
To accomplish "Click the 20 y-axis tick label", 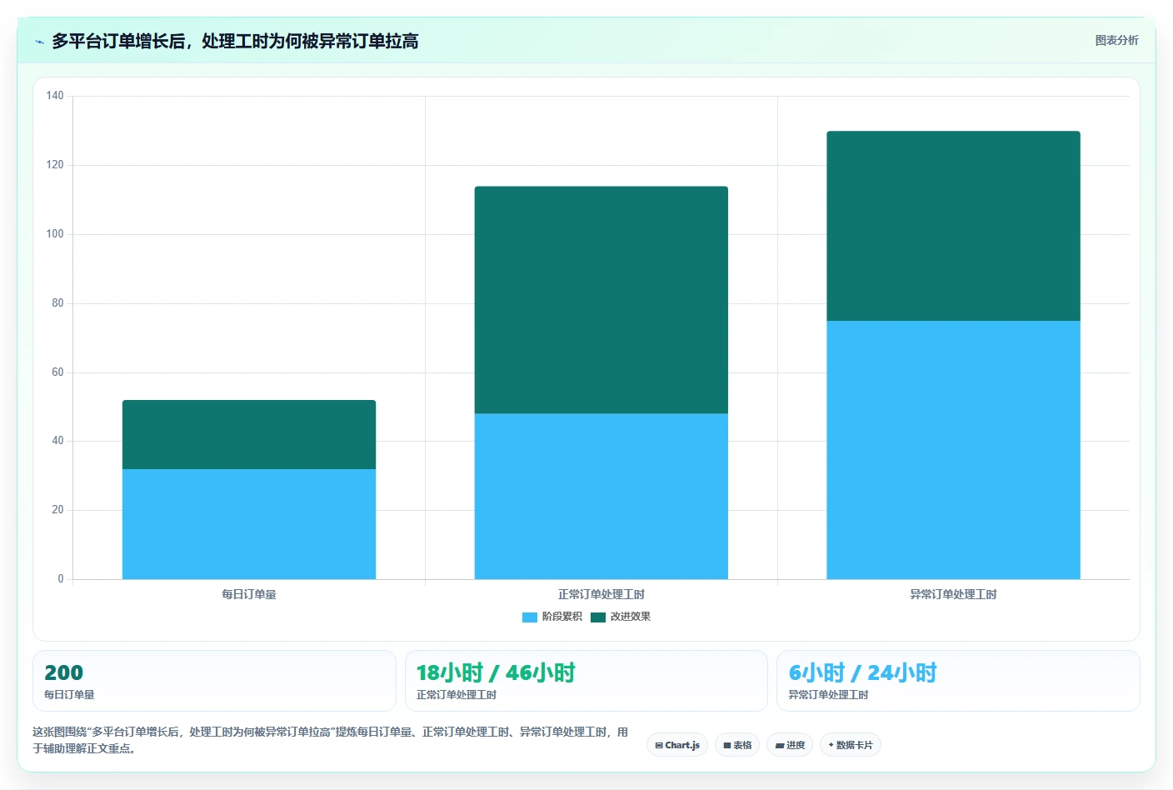I will (57, 510).
